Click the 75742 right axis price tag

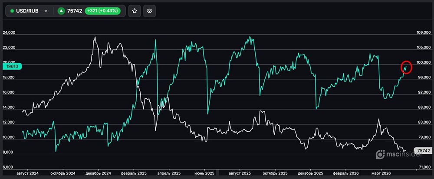(422, 150)
